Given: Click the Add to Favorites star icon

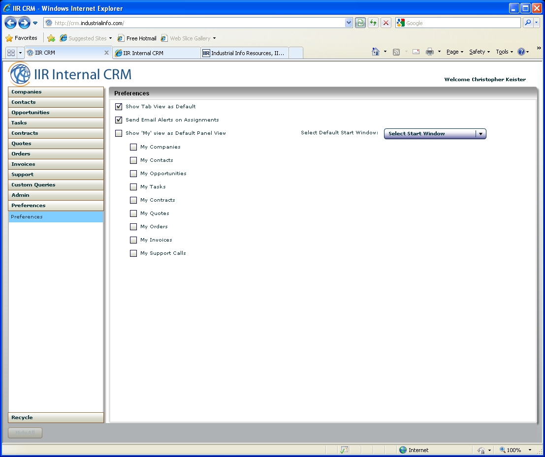Looking at the screenshot, I should pyautogui.click(x=51, y=38).
